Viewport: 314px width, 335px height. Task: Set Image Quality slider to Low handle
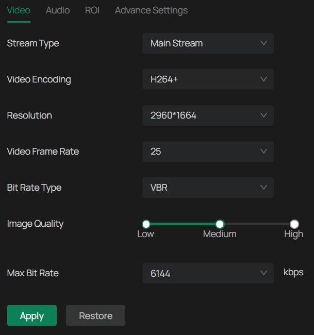point(146,224)
